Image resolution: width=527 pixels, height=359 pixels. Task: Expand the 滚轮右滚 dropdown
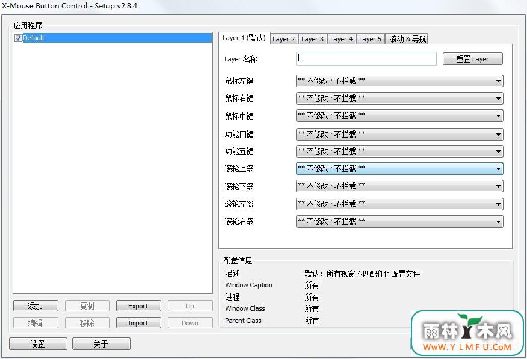(x=399, y=221)
